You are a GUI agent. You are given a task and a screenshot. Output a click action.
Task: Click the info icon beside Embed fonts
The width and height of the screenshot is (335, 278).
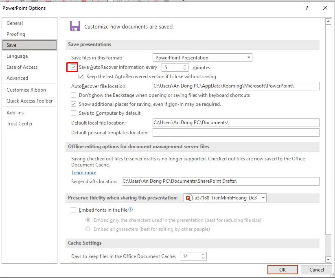[x=131, y=210]
